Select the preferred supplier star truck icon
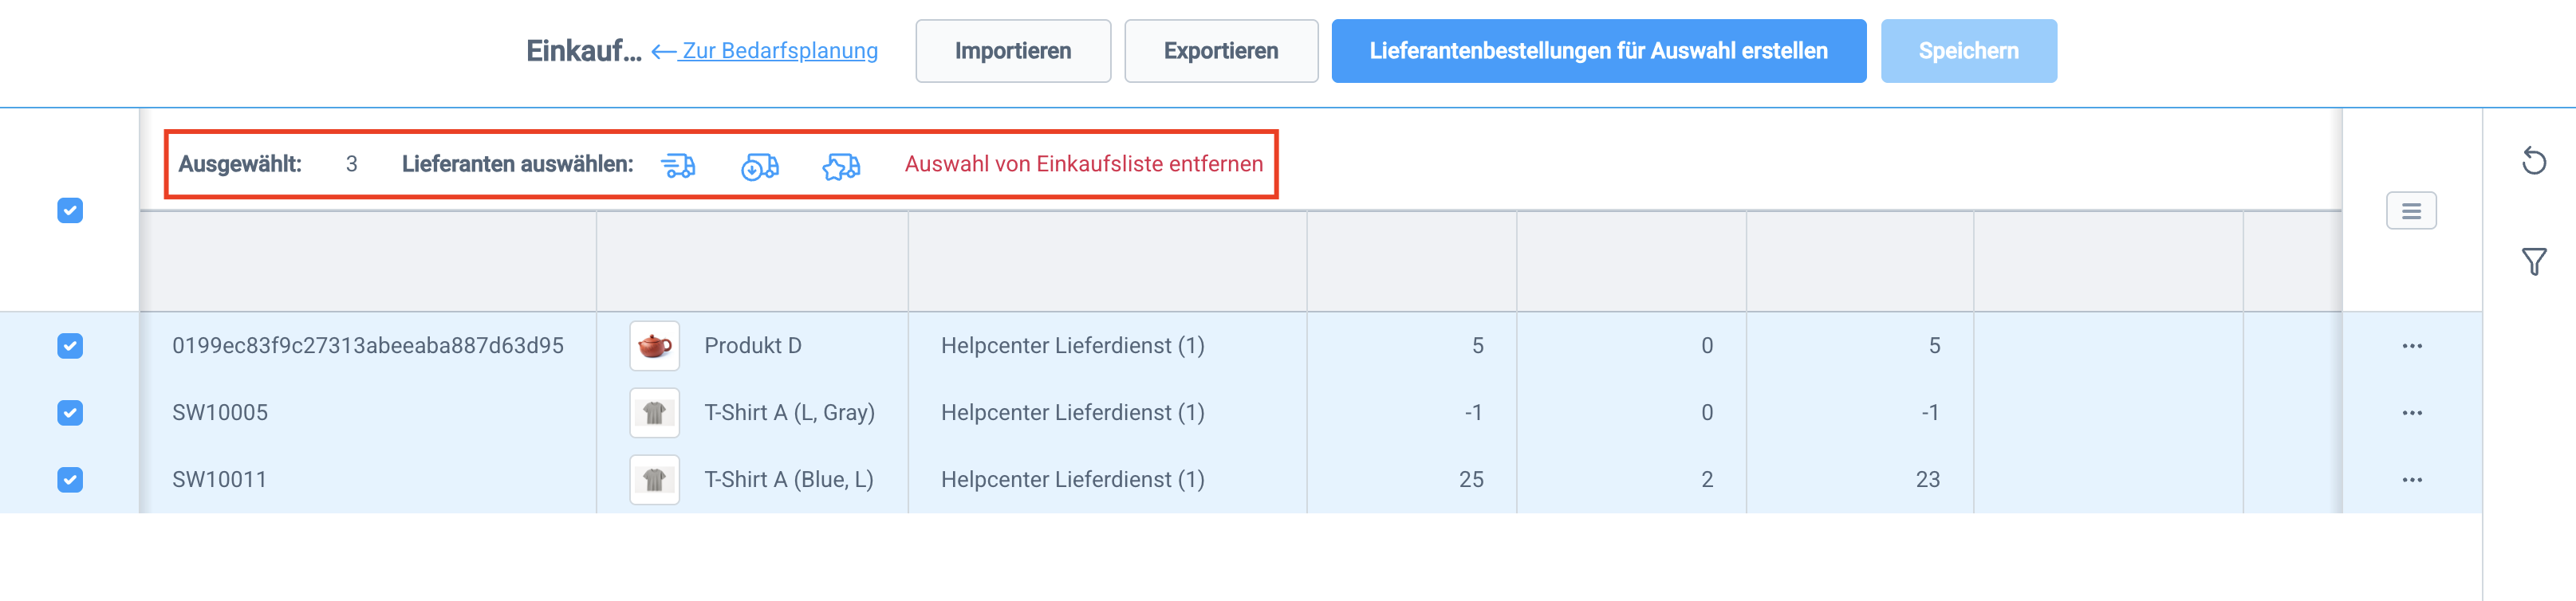This screenshot has height=601, width=2576. pos(841,166)
